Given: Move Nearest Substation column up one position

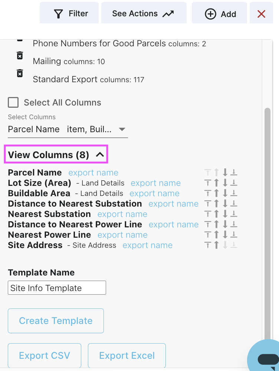Looking at the screenshot, I should coord(217,214).
